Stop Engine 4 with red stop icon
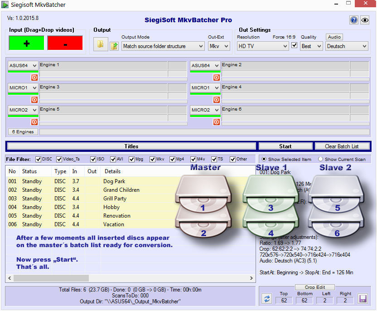 coord(217,100)
